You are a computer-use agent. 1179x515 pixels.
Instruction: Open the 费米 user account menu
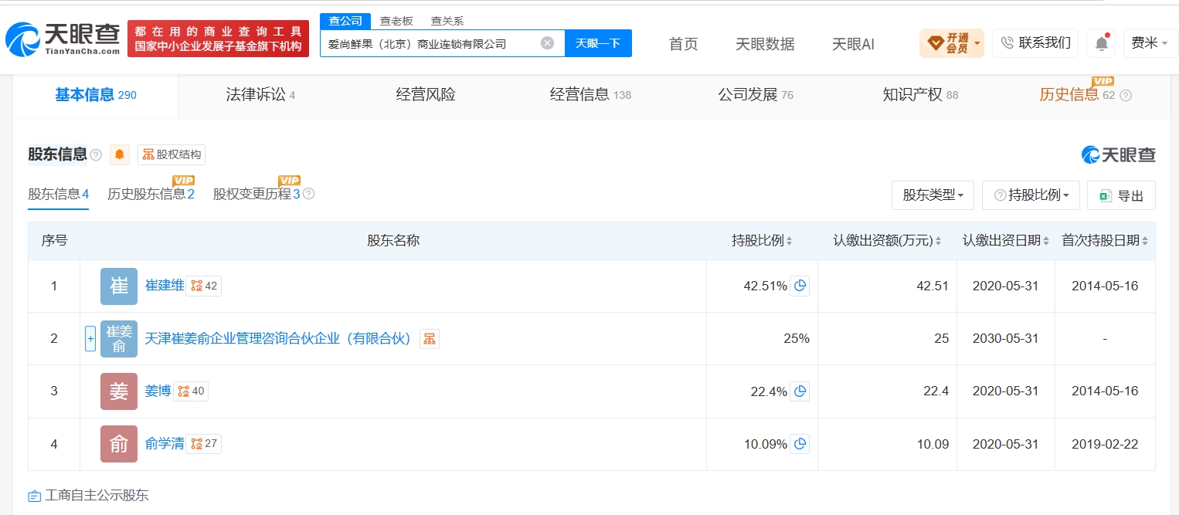(x=1150, y=43)
